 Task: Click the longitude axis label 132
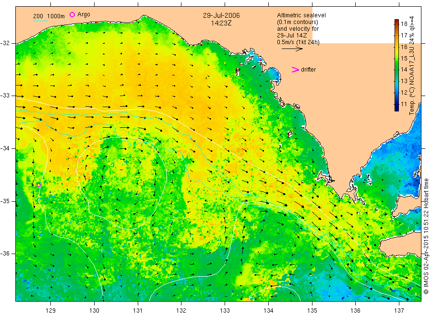coord(181,310)
